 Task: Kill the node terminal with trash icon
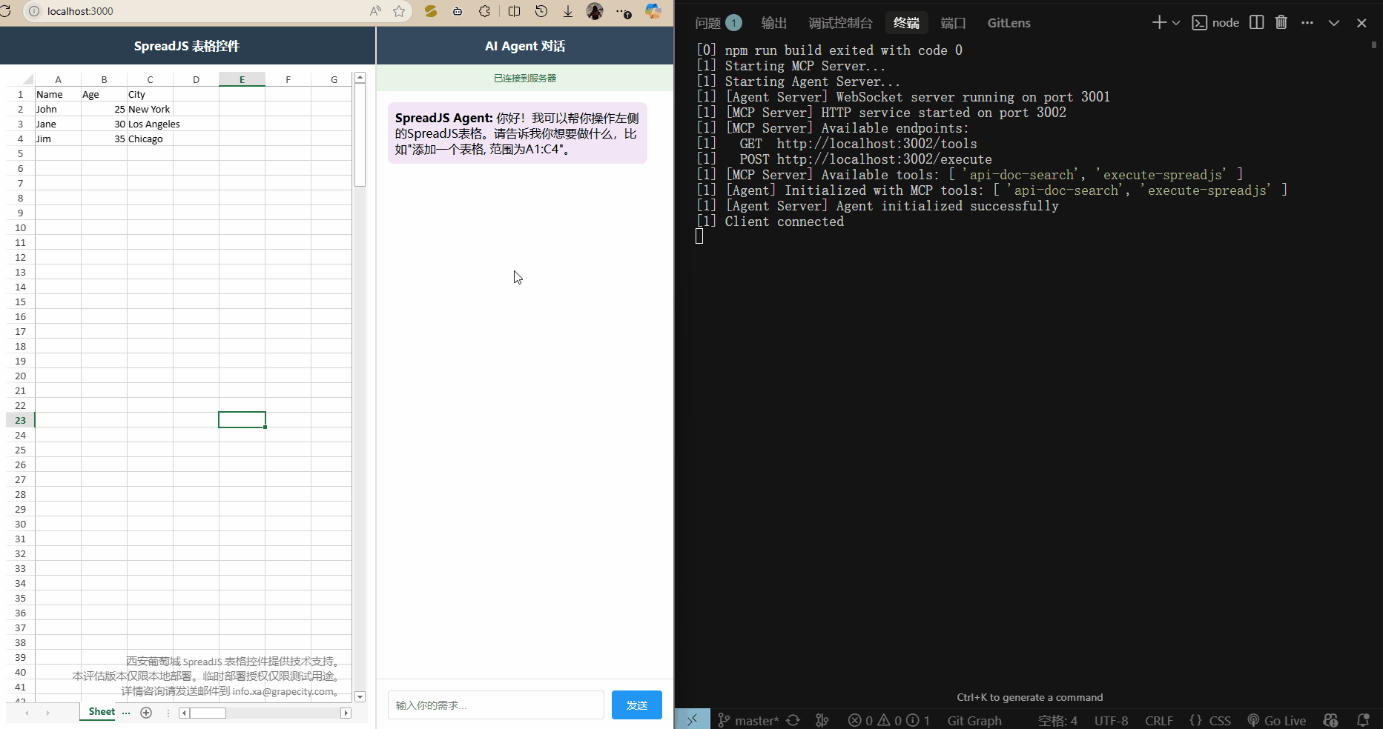[1281, 22]
